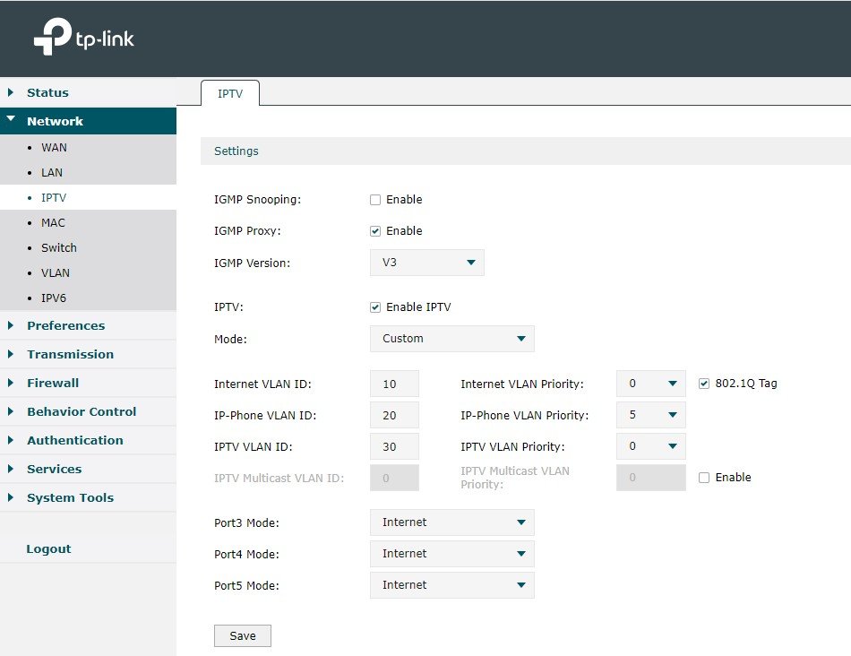Open the IPV6 settings page
The height and width of the screenshot is (656, 851).
coord(54,298)
